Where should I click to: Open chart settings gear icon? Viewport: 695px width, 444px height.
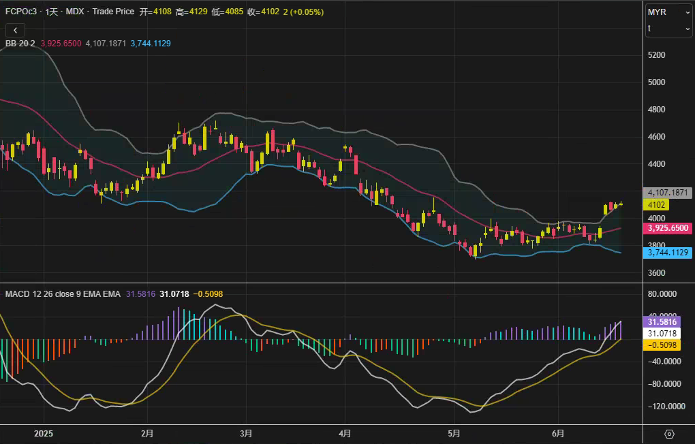coord(669,434)
